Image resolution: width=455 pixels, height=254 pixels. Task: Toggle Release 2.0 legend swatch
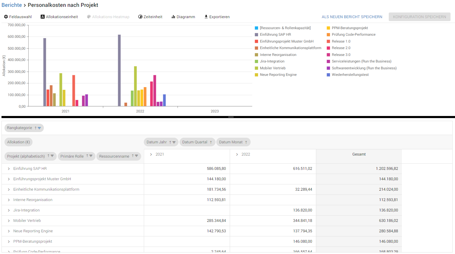point(328,48)
